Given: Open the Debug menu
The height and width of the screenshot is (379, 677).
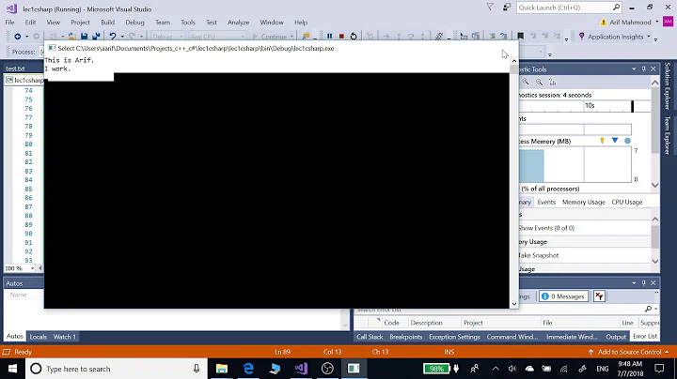Looking at the screenshot, I should 134,22.
